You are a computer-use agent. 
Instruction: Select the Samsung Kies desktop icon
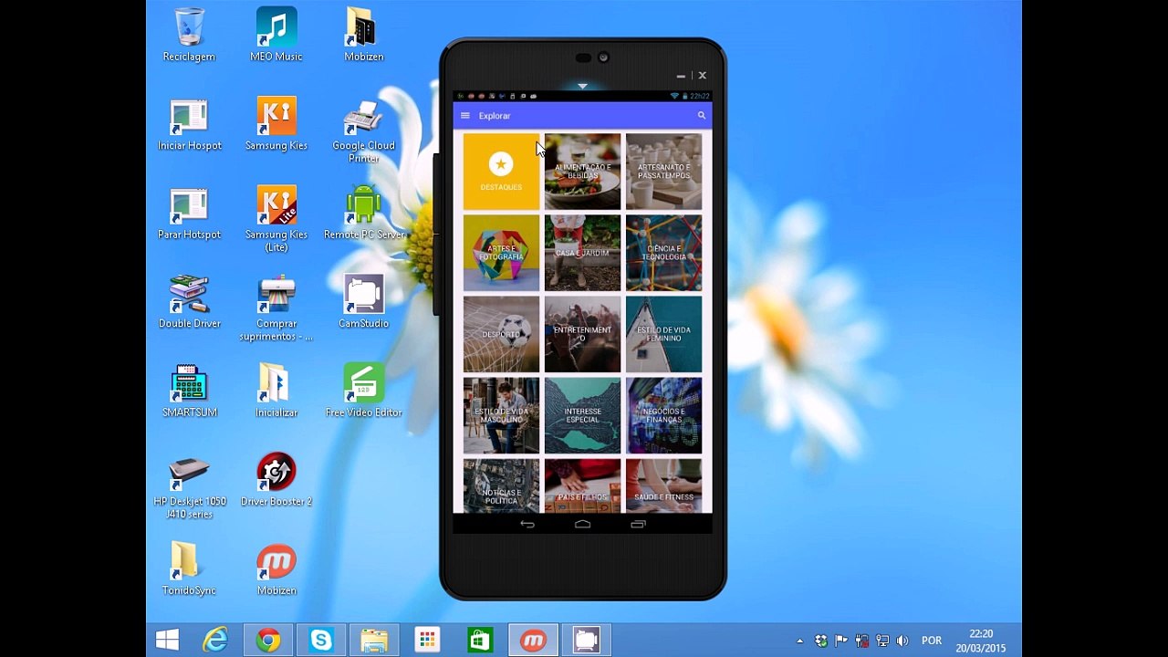coord(276,125)
